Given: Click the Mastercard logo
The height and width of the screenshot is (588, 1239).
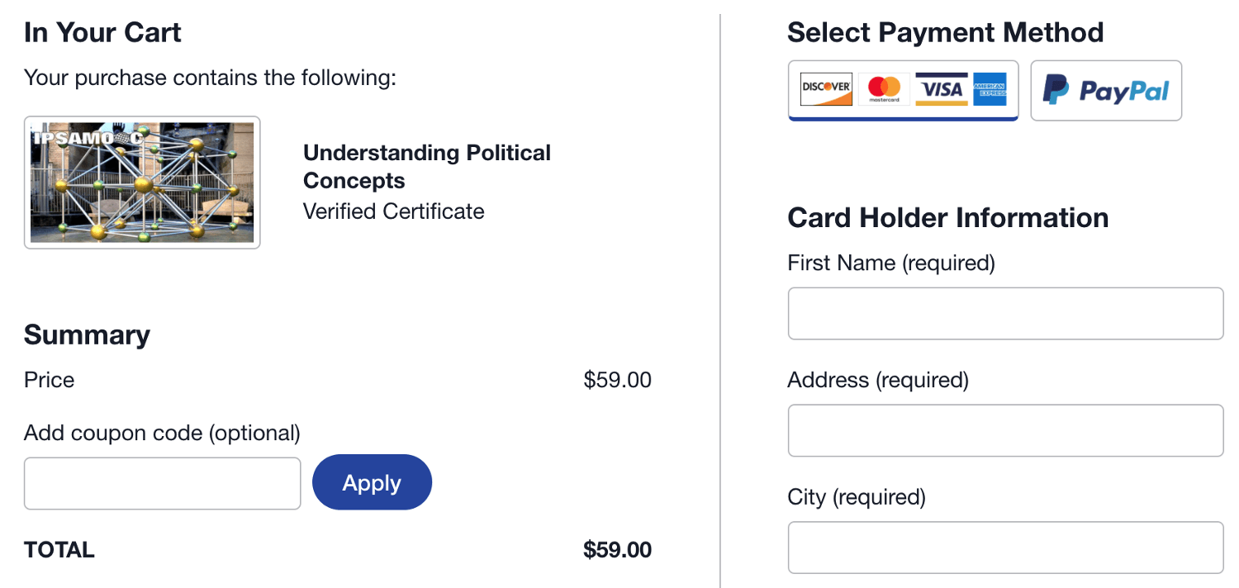Looking at the screenshot, I should click(x=884, y=89).
